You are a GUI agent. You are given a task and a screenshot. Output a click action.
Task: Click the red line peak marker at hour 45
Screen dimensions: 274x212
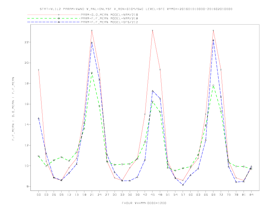pos(153,30)
